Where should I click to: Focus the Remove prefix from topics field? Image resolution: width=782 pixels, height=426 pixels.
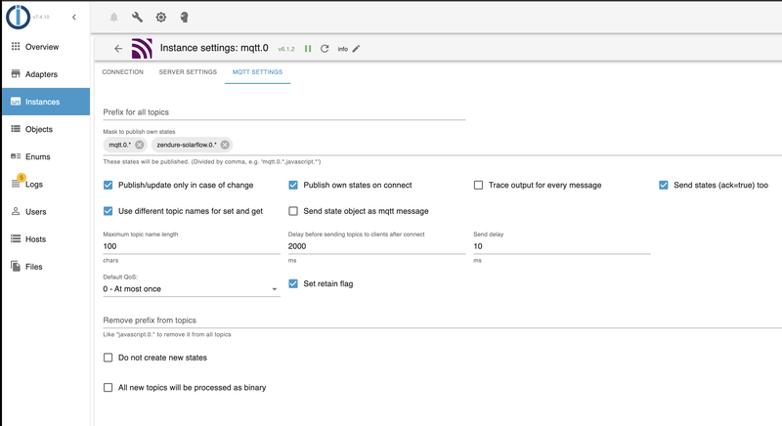(x=443, y=320)
